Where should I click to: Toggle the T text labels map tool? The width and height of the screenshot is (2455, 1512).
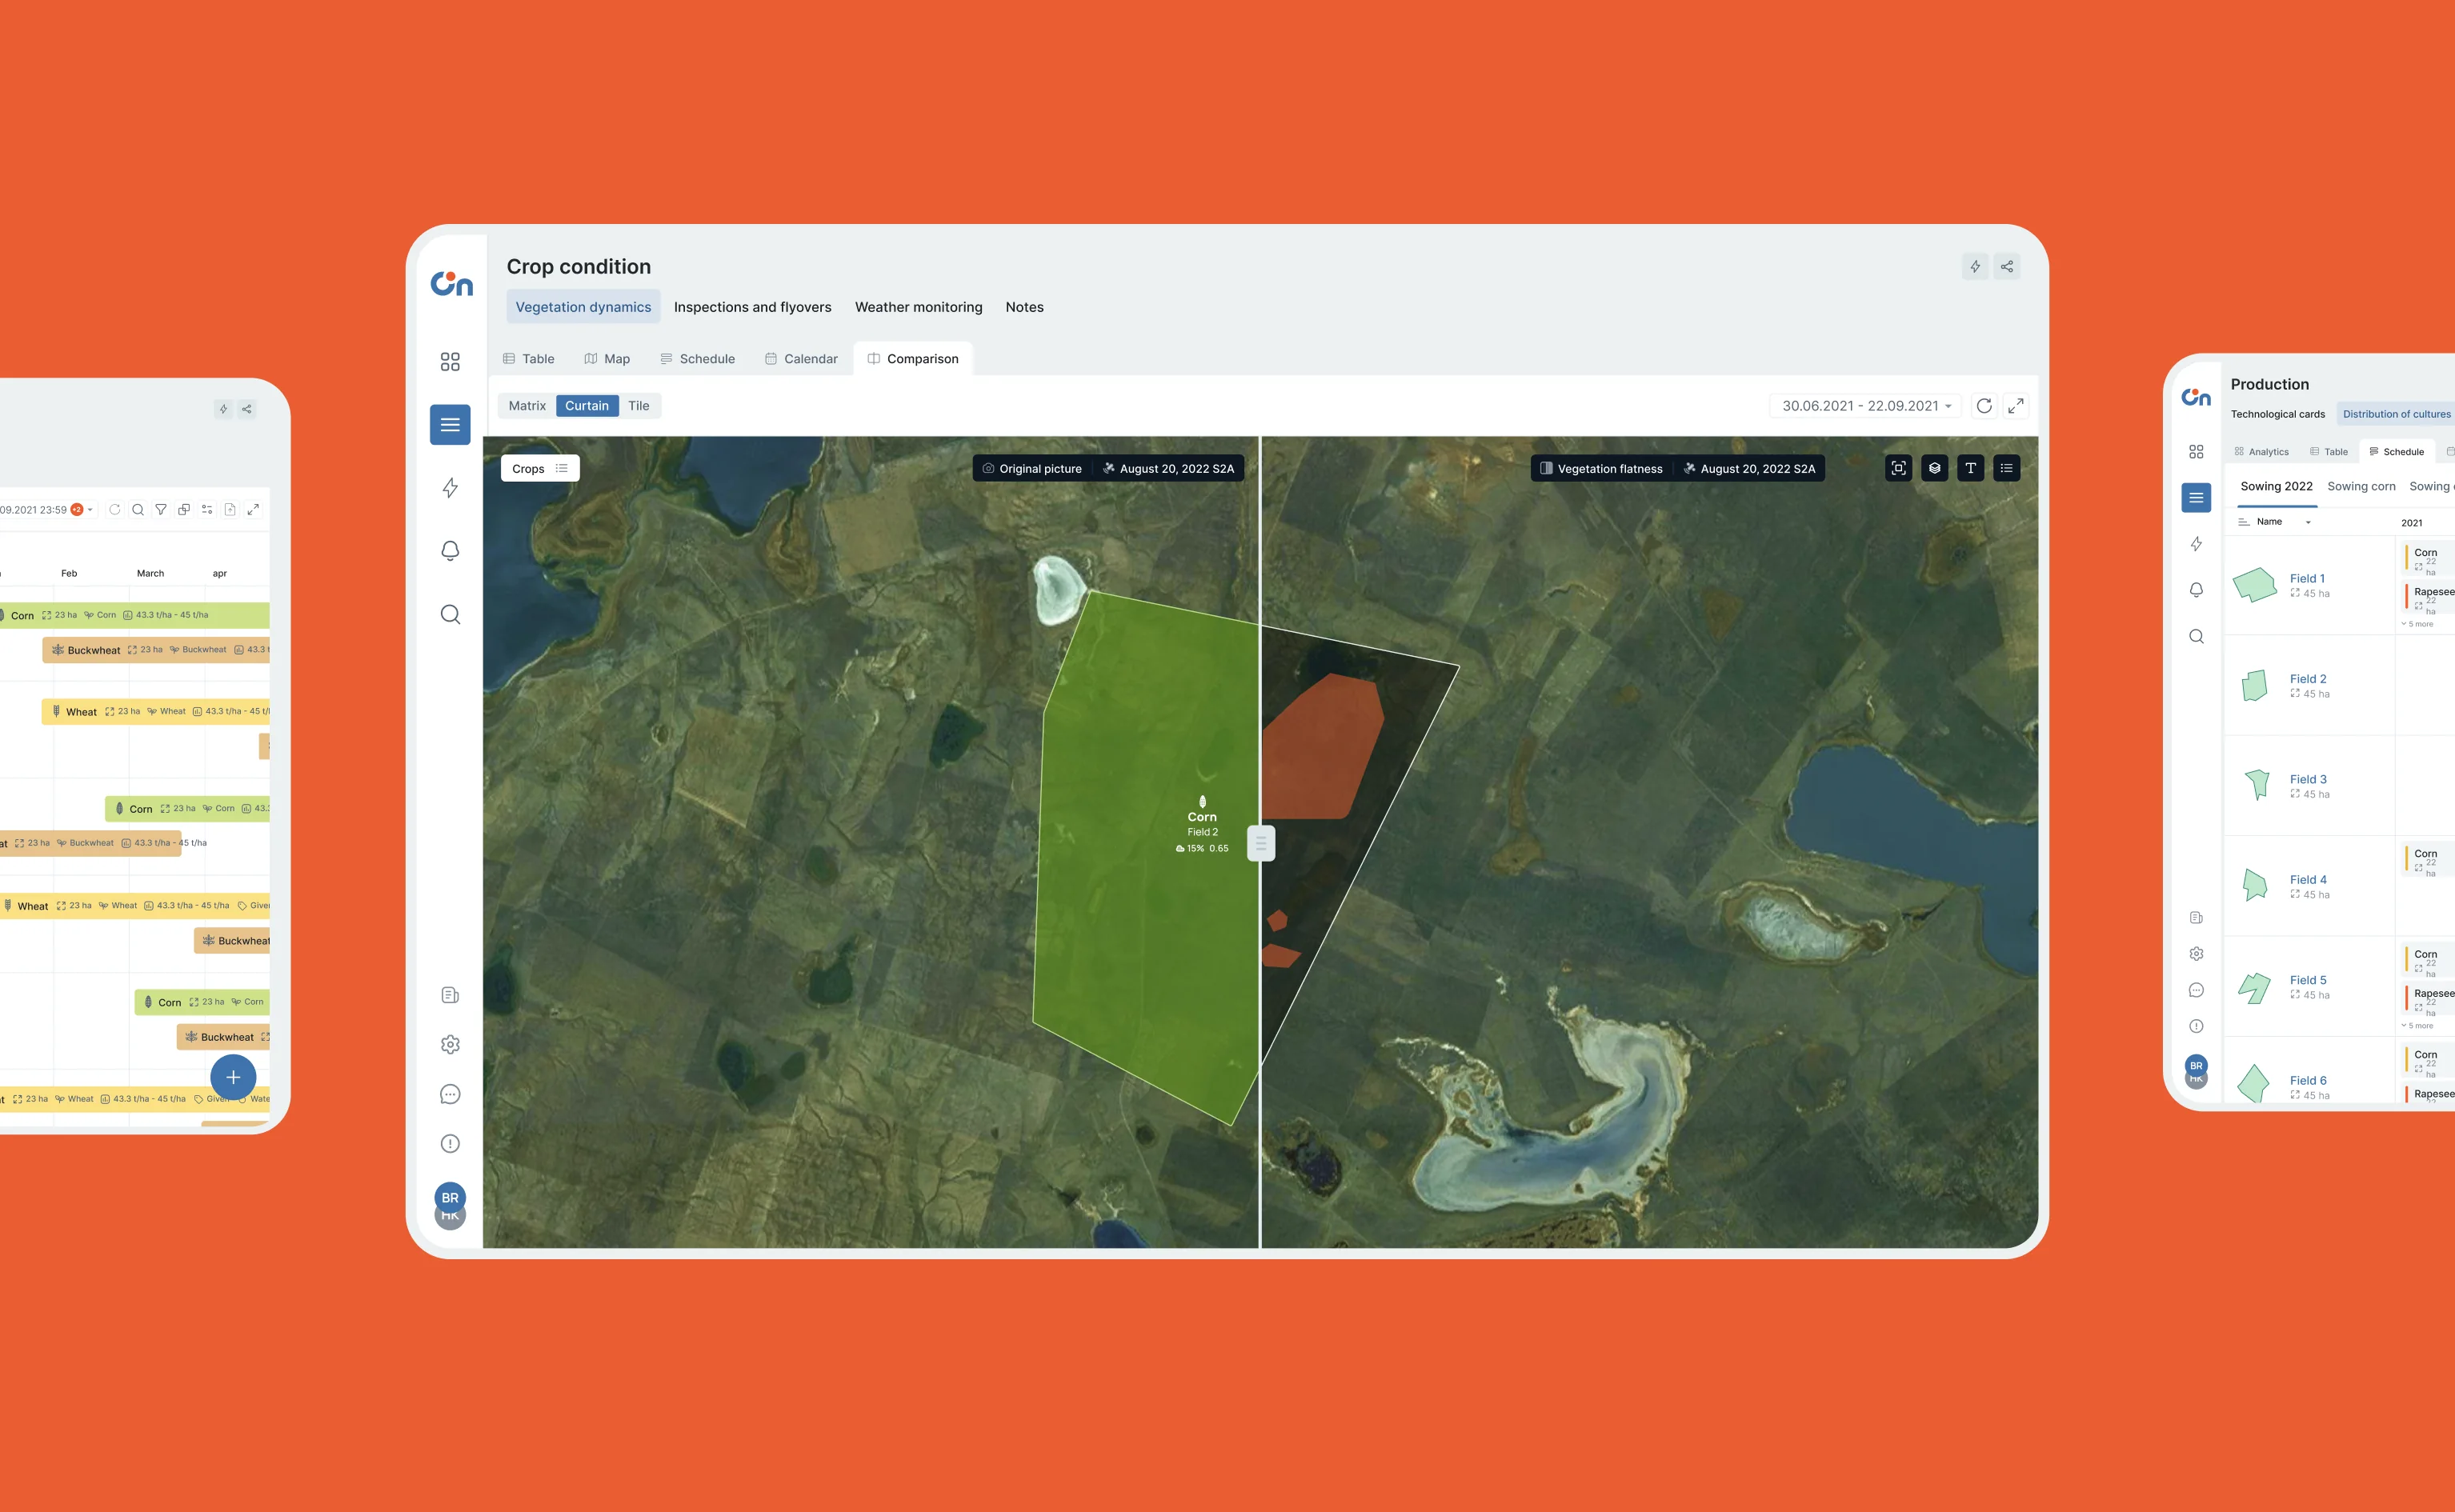[1970, 468]
